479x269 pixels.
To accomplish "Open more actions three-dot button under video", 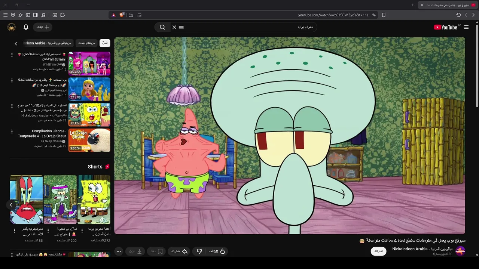I will [x=119, y=251].
